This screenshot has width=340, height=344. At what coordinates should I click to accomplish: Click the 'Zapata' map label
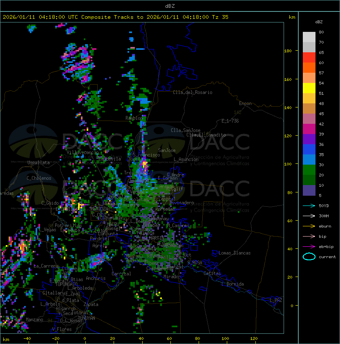91,304
